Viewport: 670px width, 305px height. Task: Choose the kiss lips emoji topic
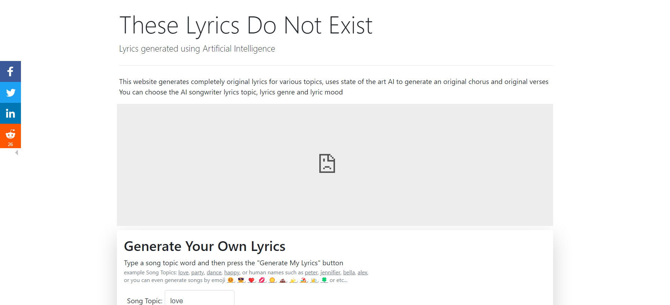262,280
